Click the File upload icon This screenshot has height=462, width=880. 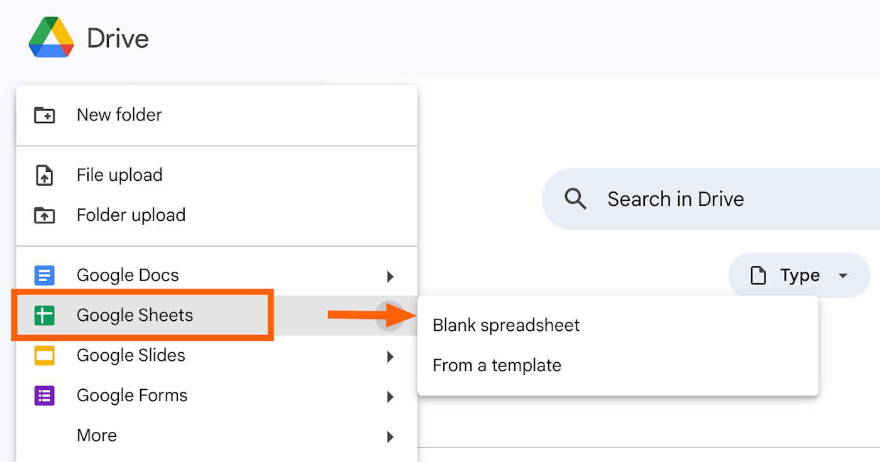[x=45, y=175]
